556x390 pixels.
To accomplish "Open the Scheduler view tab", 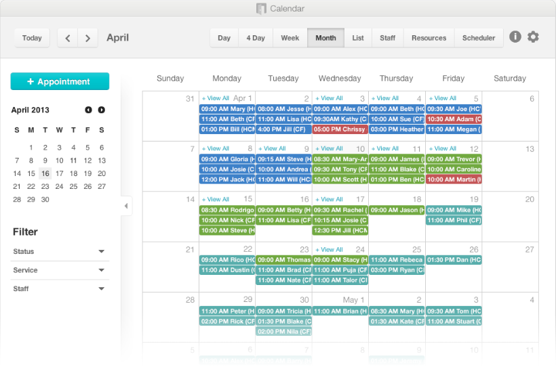I will [478, 38].
